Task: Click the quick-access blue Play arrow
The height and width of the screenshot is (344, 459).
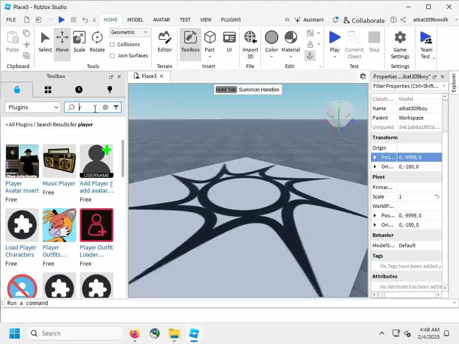Action: (x=61, y=20)
